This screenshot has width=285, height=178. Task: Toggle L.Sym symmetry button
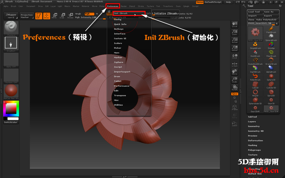point(235,64)
